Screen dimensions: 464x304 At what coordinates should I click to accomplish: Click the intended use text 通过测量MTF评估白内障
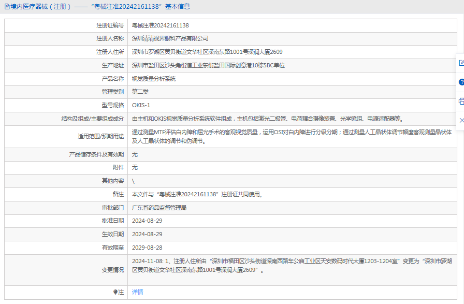click(x=169, y=132)
